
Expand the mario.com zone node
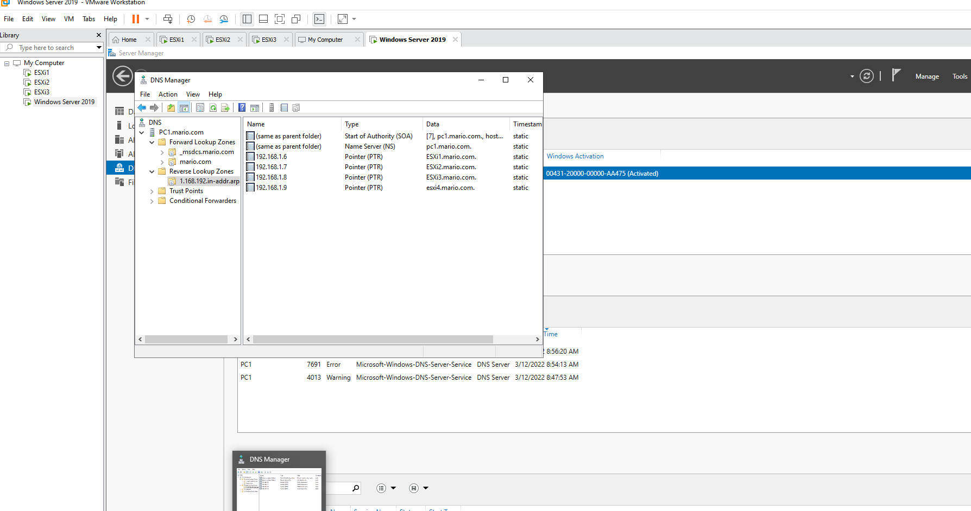(162, 162)
